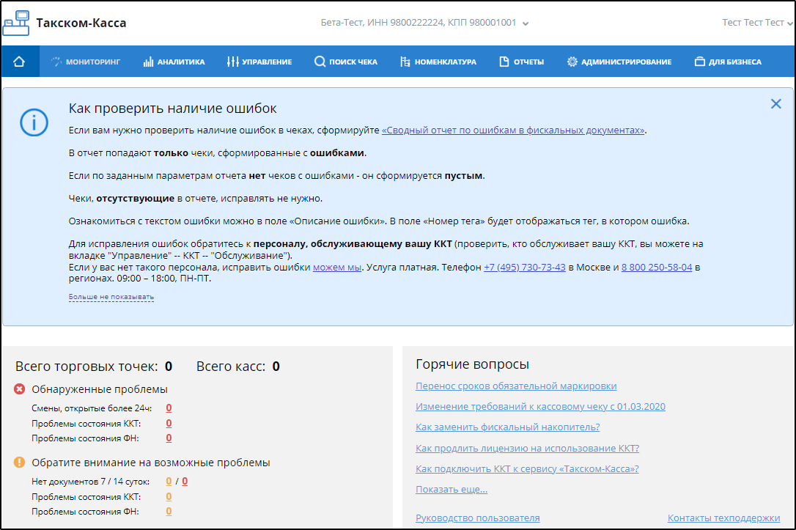
Task: Click the Поиск чека magnifier icon
Action: click(320, 62)
